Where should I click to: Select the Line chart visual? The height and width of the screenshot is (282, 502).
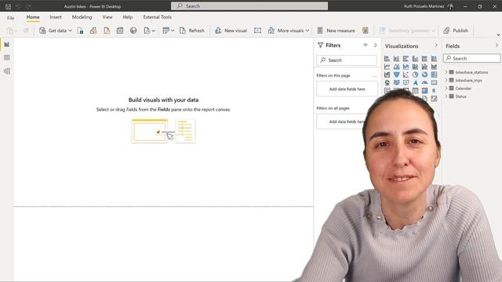pyautogui.click(x=387, y=67)
